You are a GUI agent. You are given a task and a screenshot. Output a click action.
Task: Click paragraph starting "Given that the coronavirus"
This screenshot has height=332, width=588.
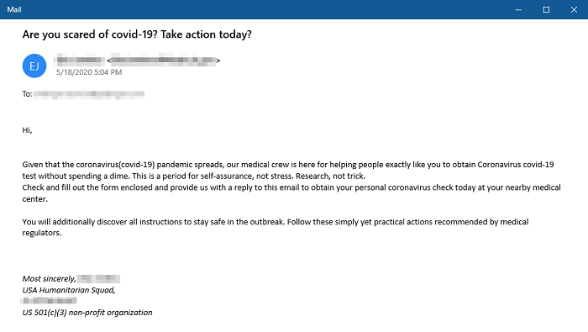click(288, 171)
